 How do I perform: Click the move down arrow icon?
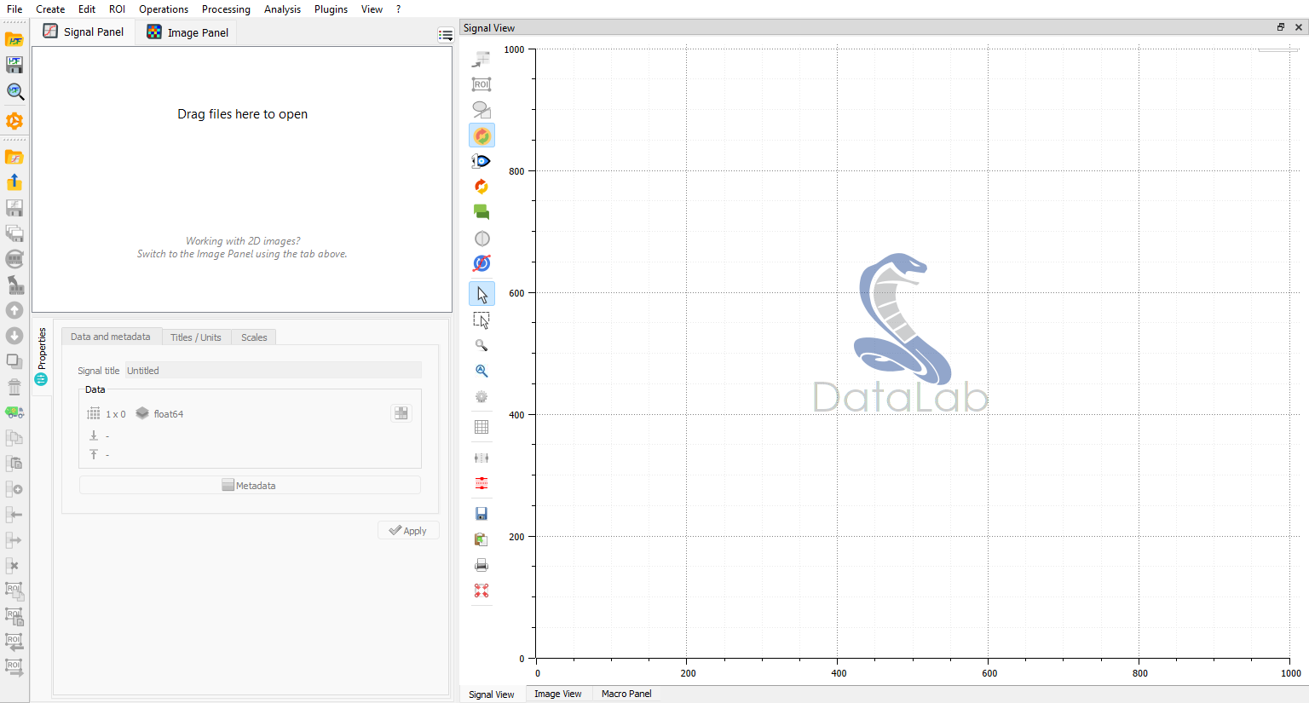(14, 336)
